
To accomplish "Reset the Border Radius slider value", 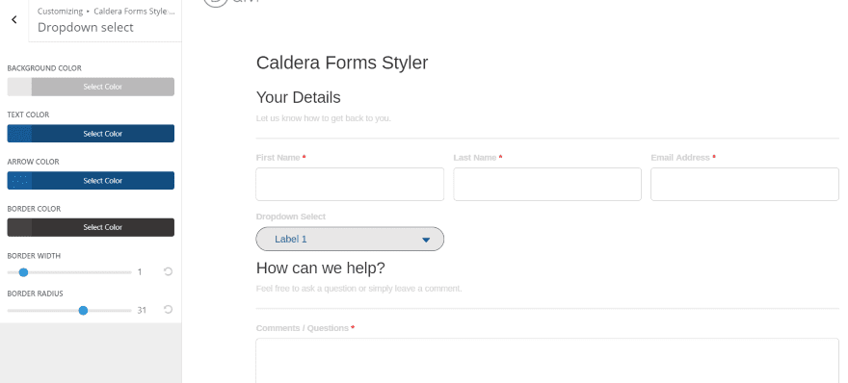I will coord(169,309).
